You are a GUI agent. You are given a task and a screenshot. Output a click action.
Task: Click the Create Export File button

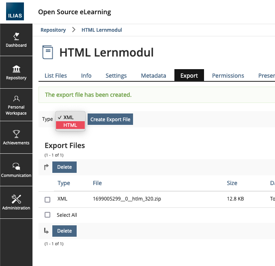110,120
